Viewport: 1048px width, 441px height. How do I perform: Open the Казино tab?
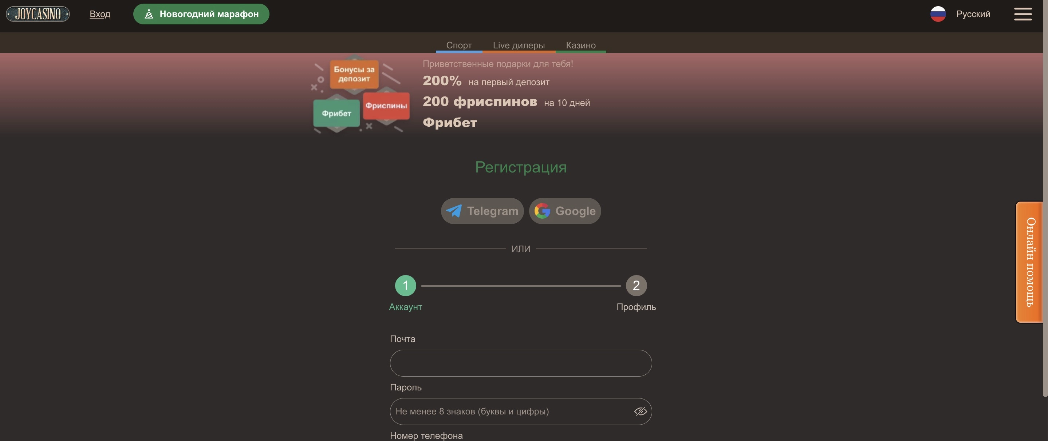point(580,45)
